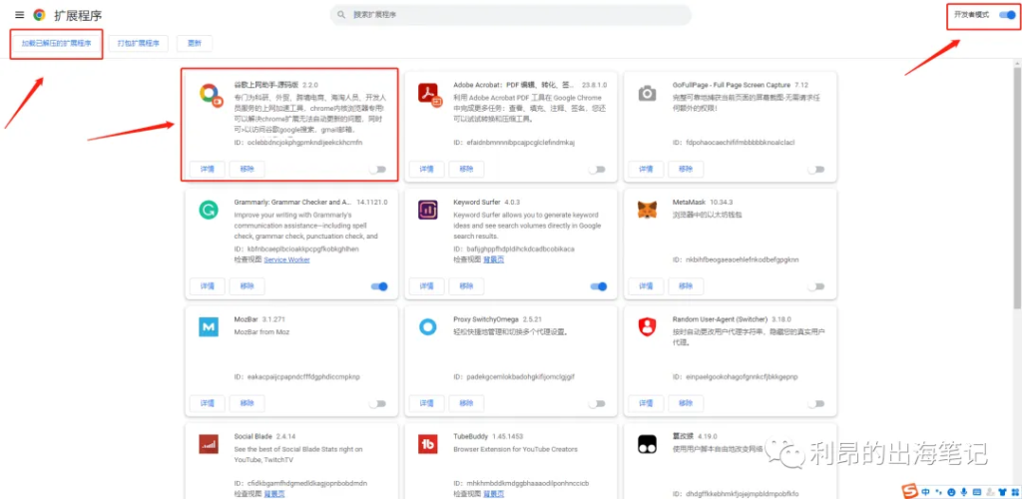1022x499 pixels.
Task: Enable the Proxy SwitchyOmega toggle
Action: click(597, 403)
